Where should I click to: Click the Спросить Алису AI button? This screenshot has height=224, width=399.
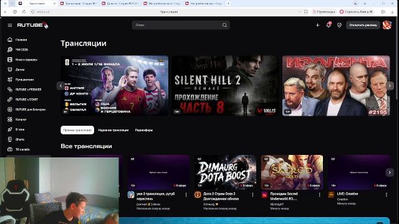356,12
